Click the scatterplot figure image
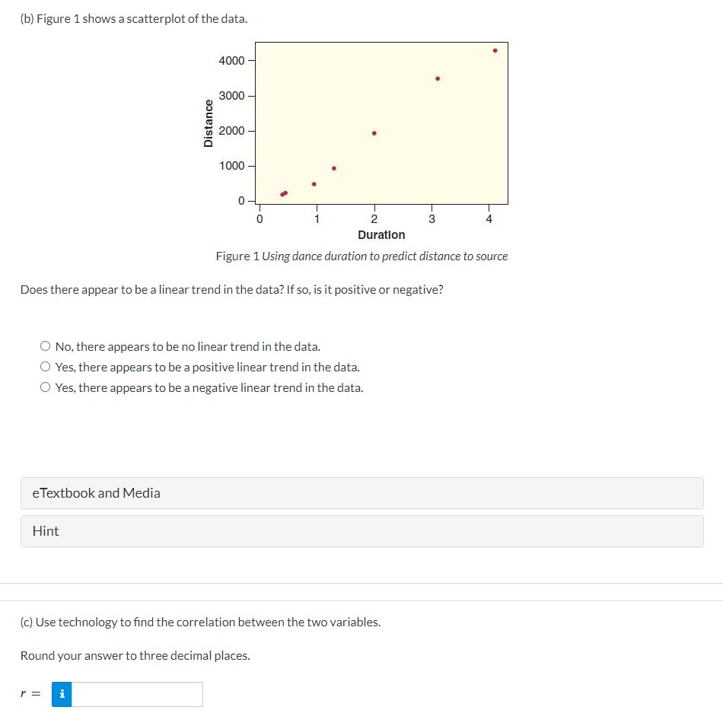 (x=381, y=122)
